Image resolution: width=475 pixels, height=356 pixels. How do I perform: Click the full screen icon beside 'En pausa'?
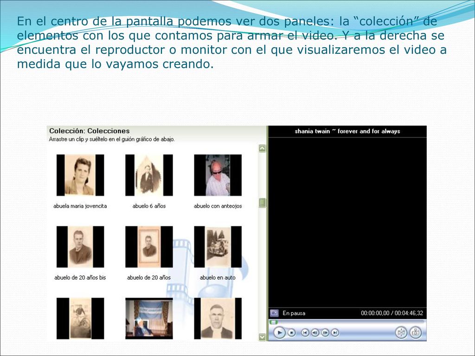point(275,313)
